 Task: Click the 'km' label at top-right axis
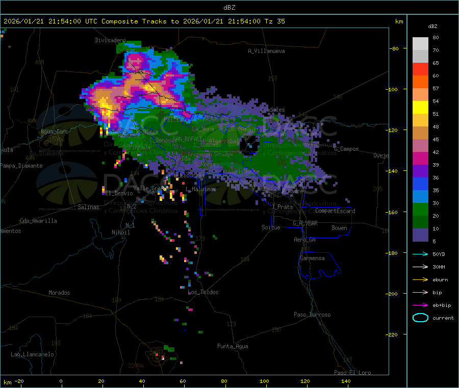click(399, 21)
